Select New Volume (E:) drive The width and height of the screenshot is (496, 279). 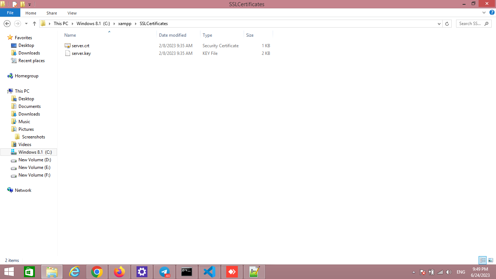[34, 167]
